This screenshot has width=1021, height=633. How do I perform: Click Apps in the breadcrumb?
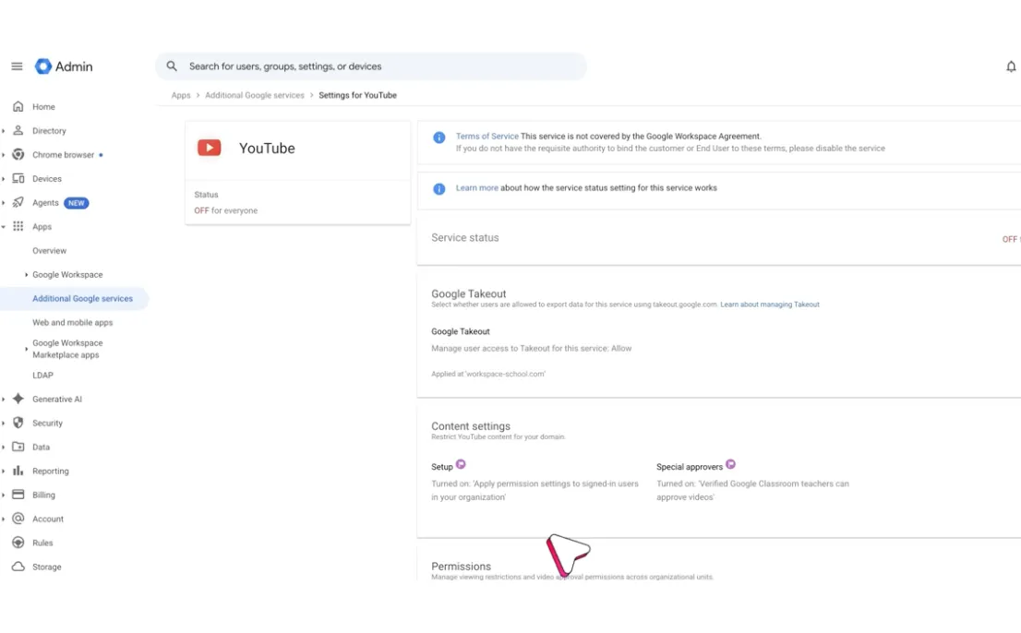click(181, 95)
